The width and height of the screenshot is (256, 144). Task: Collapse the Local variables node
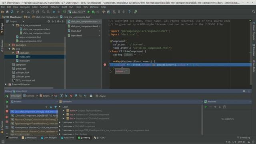tap(60, 107)
